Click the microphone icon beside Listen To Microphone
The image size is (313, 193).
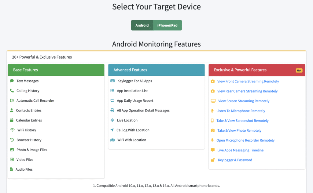coord(212,111)
